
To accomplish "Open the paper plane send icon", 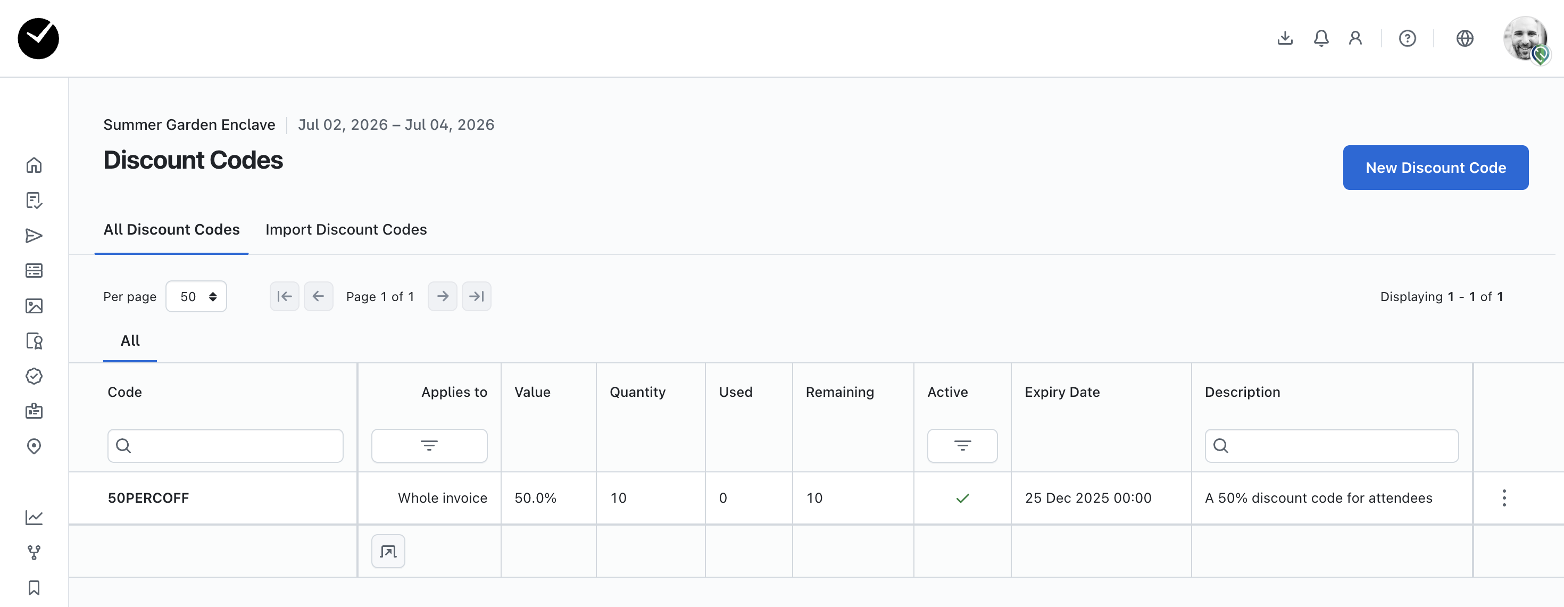I will click(34, 236).
